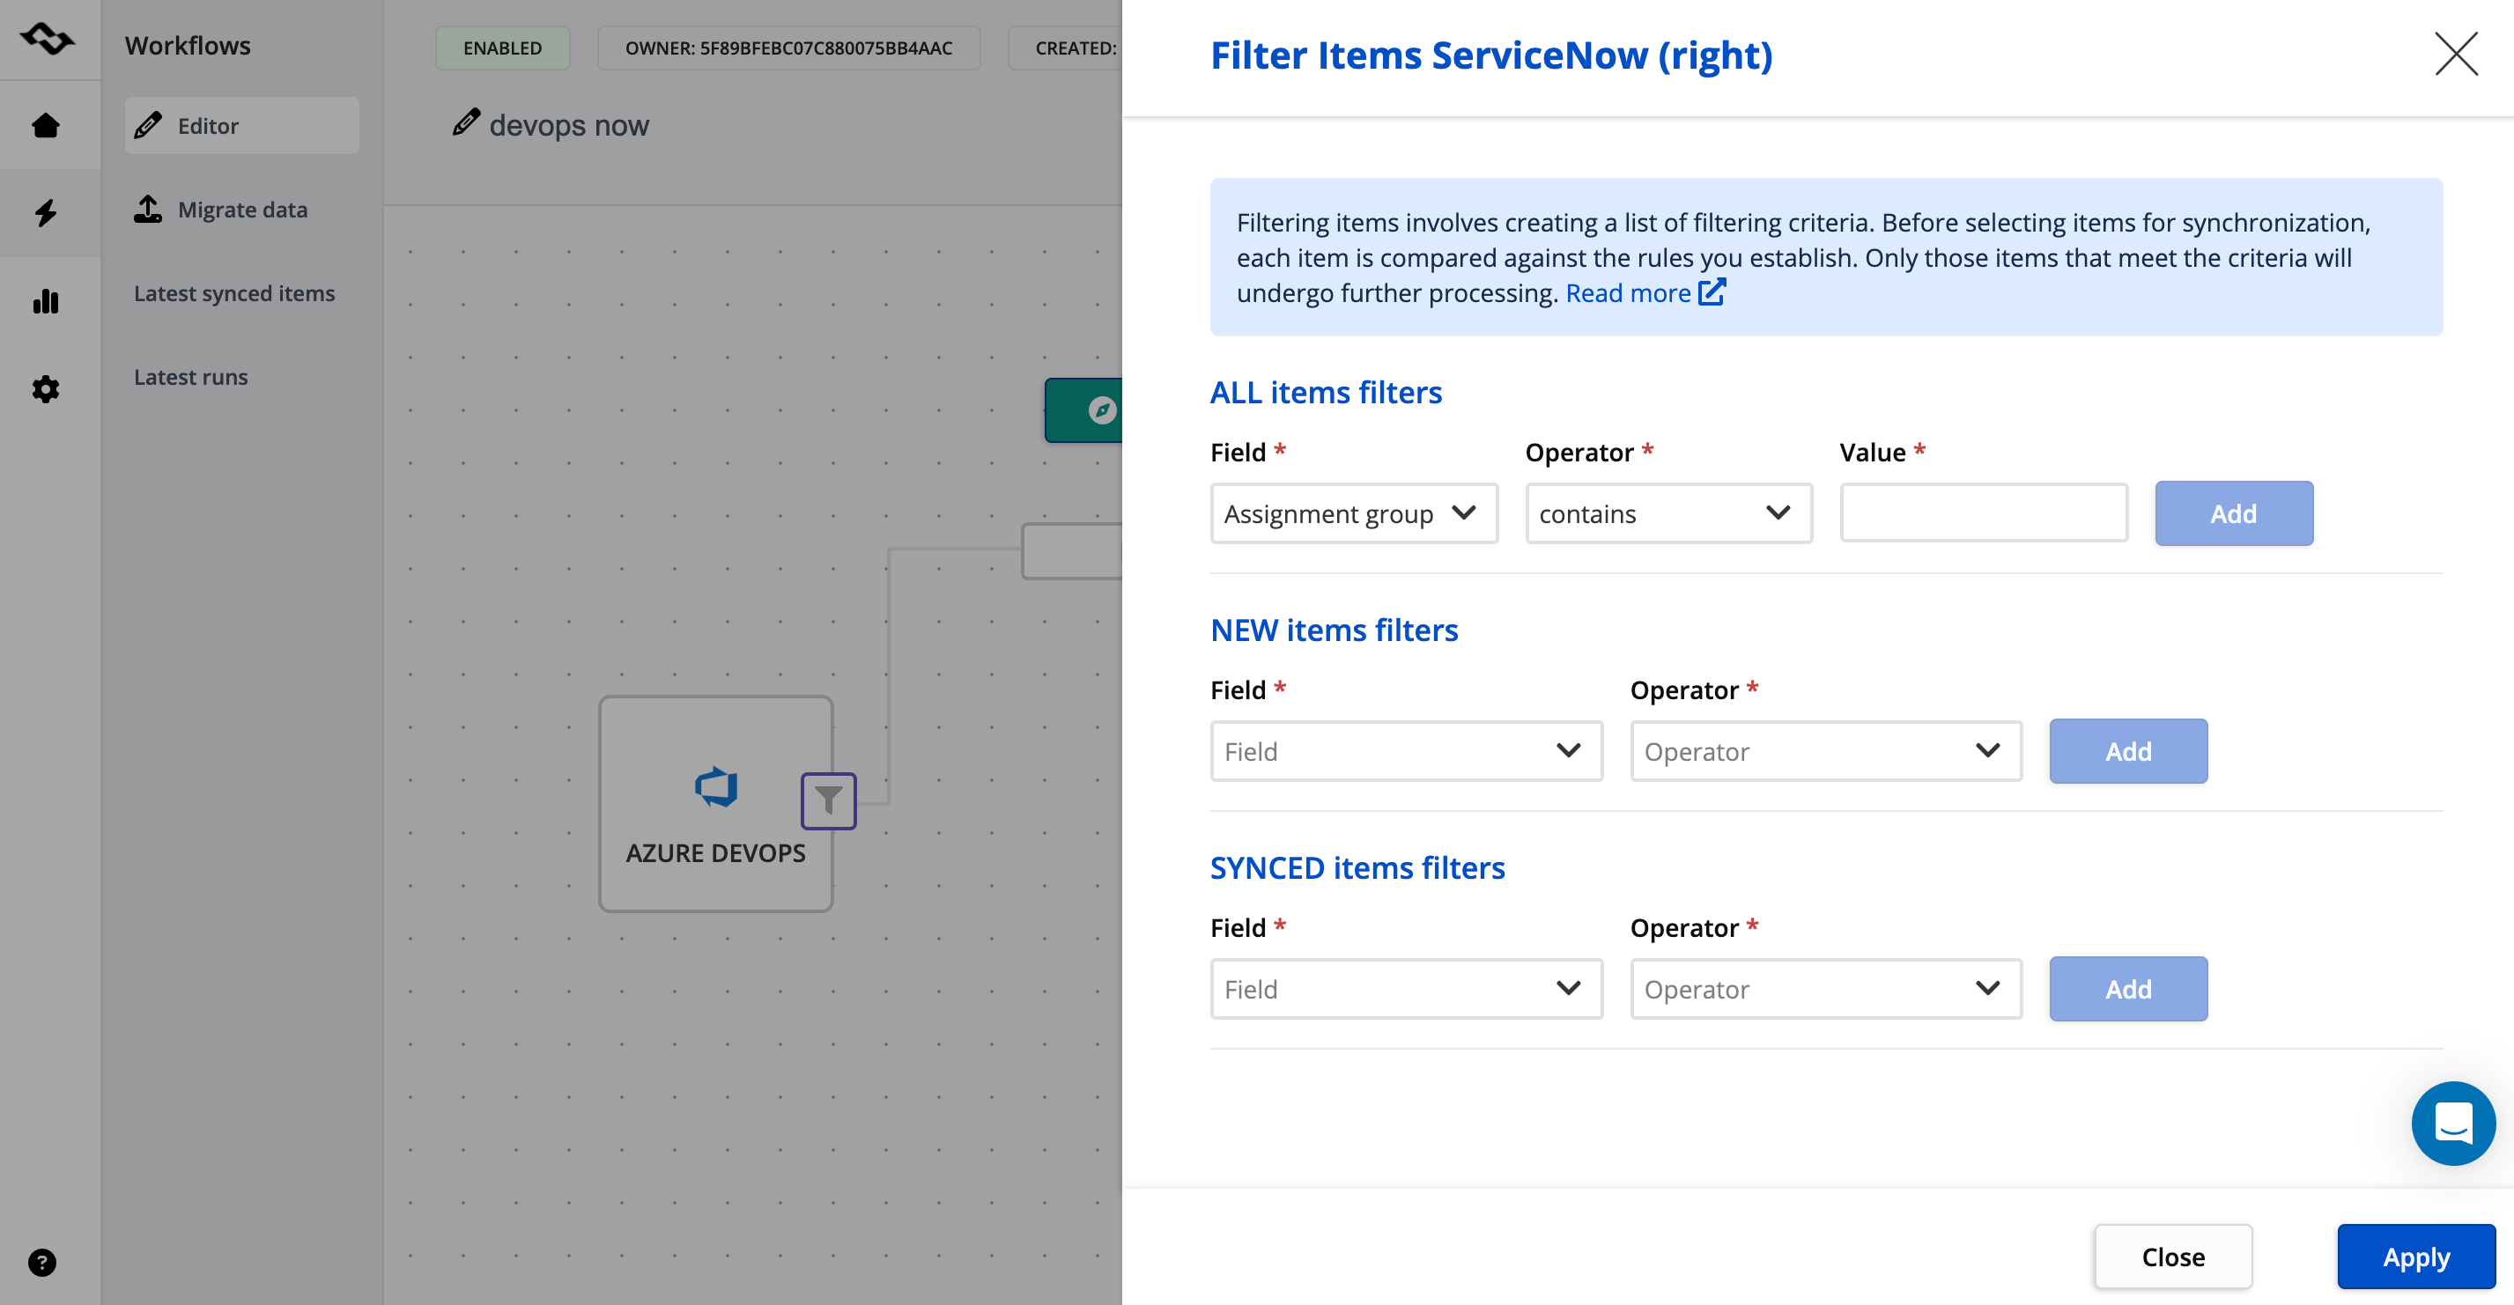Screen dimensions: 2514x1305
Task: Click the pencil icon beside devops now
Action: [465, 123]
